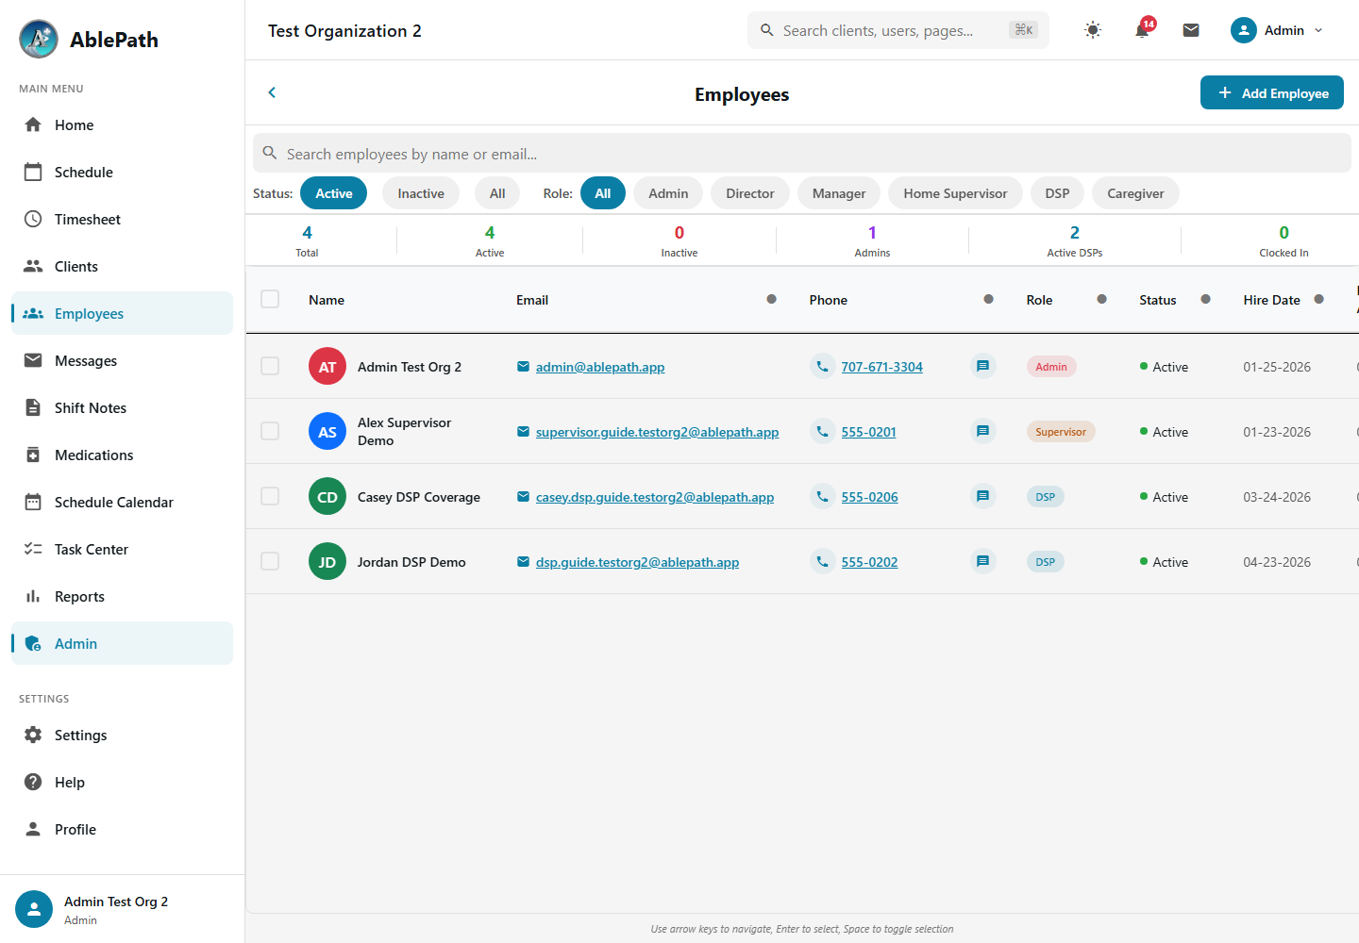Toggle the select-all checkbox in table header
The image size is (1359, 943).
pos(270,299)
